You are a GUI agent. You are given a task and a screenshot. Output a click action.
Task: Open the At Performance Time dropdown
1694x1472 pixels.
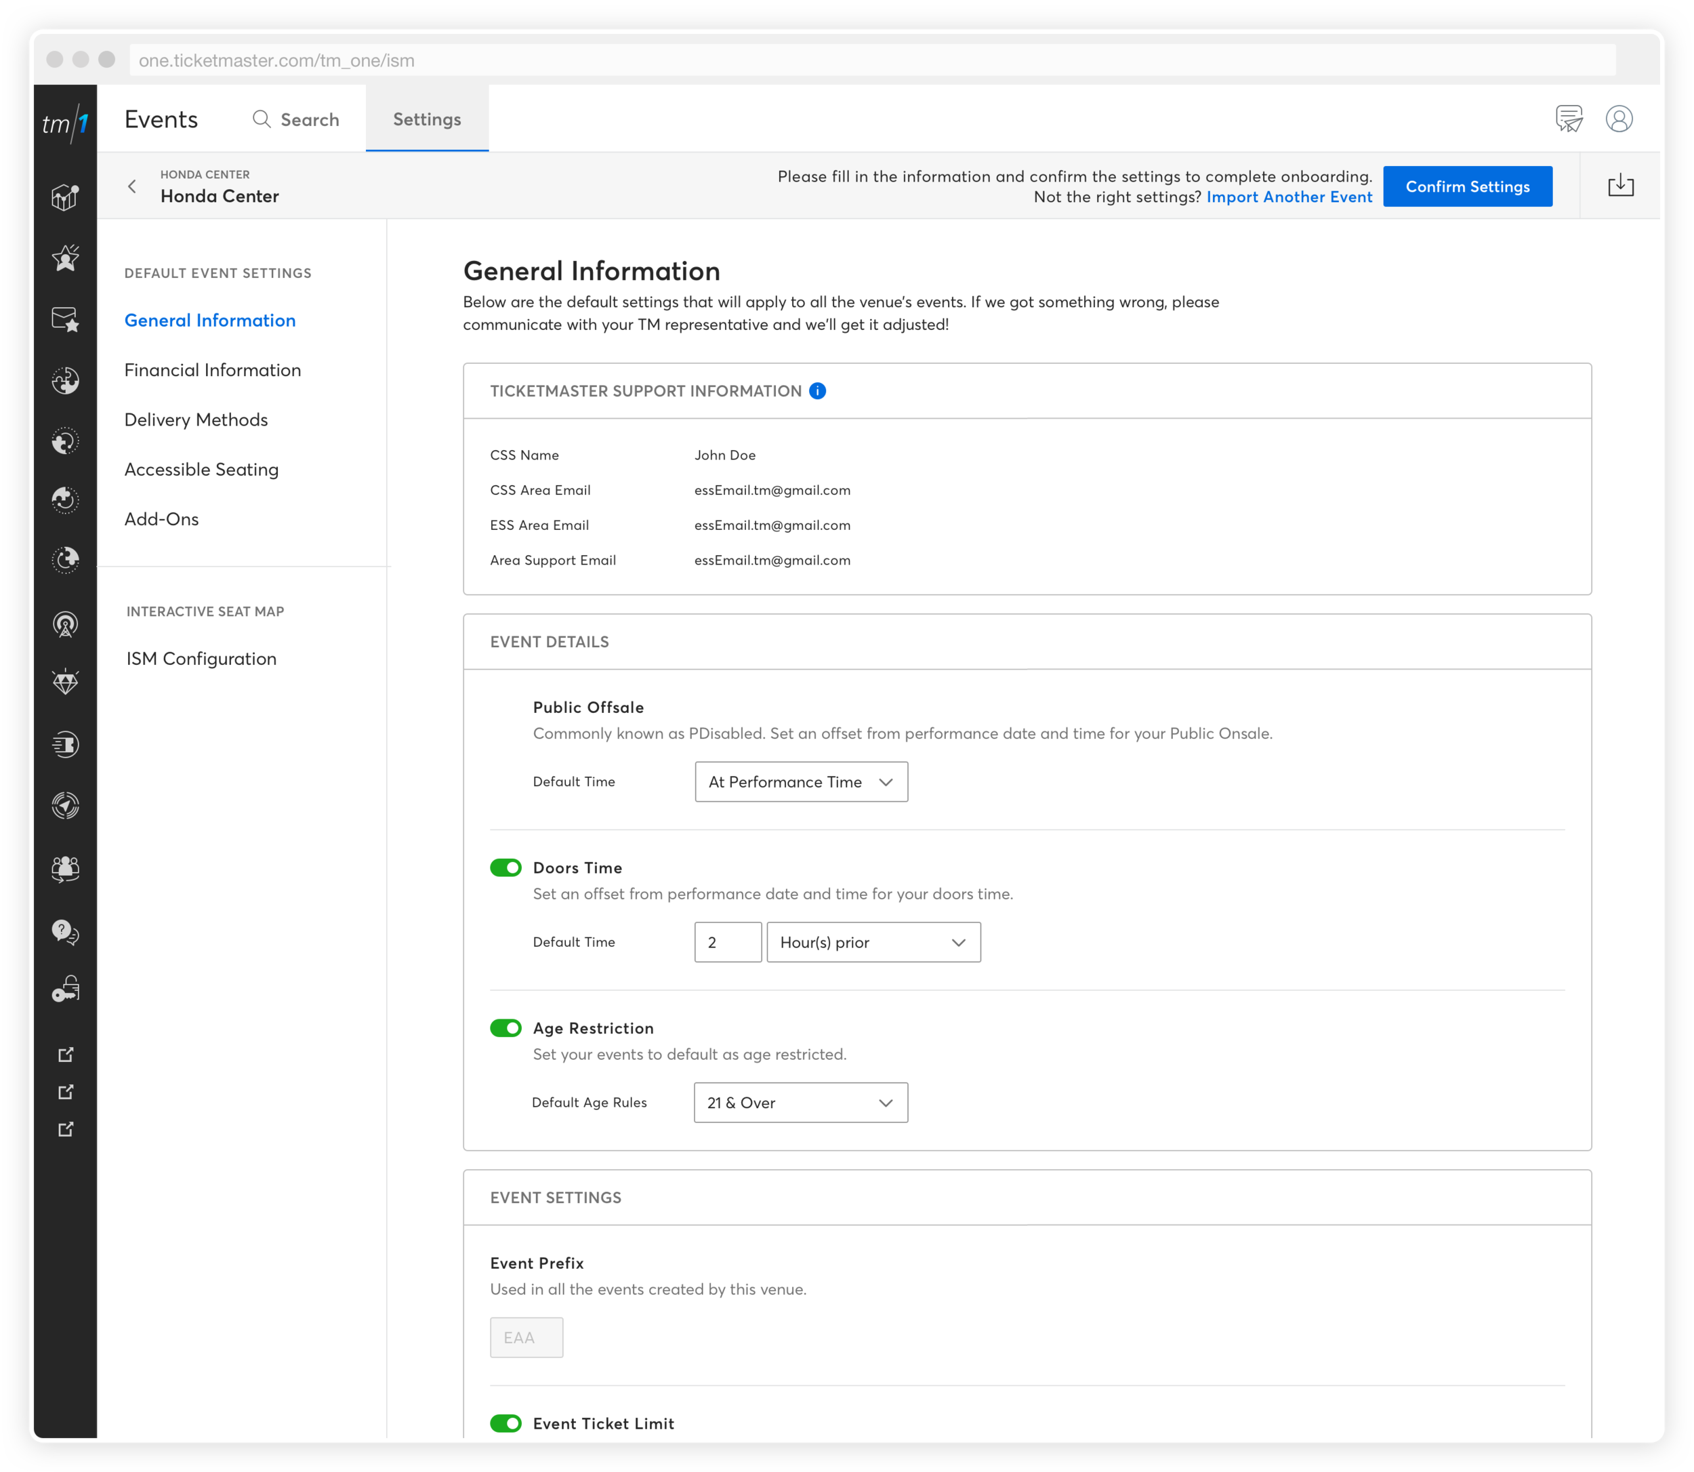click(x=801, y=781)
